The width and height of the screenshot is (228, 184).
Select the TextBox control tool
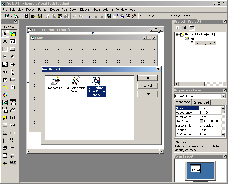(x=13, y=41)
